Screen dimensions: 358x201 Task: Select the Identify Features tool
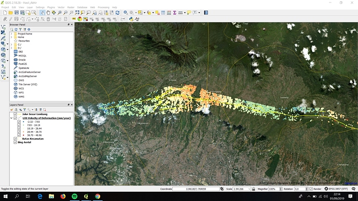[x=126, y=13]
